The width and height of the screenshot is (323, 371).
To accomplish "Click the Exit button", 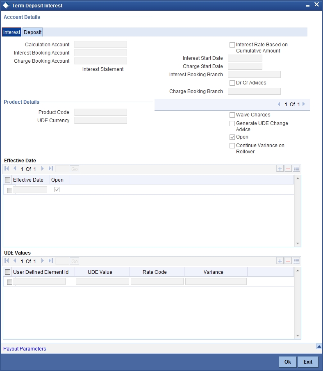I will 308,362.
